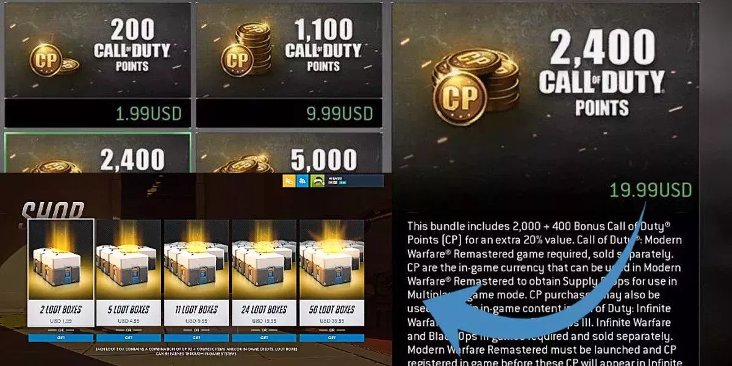
Task: Gift the 50 Loot Boxes pack
Action: pyautogui.click(x=331, y=337)
